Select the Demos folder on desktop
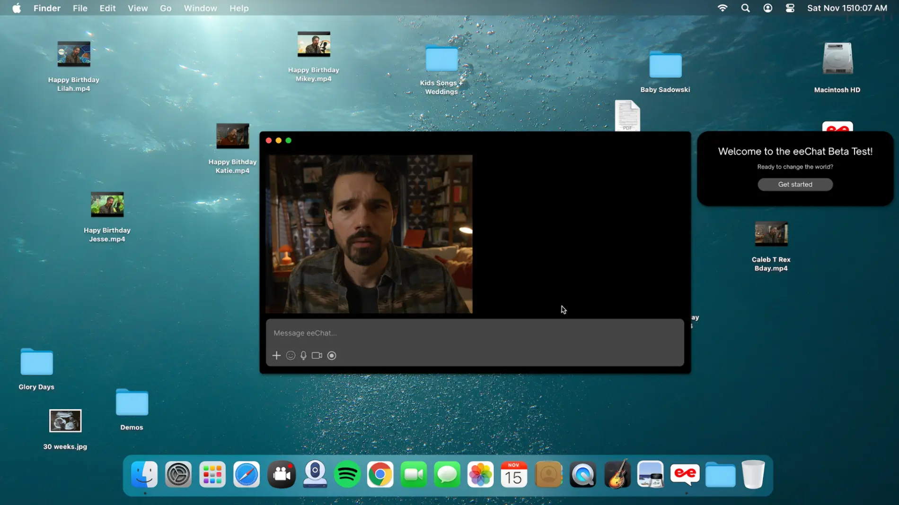 tap(132, 403)
